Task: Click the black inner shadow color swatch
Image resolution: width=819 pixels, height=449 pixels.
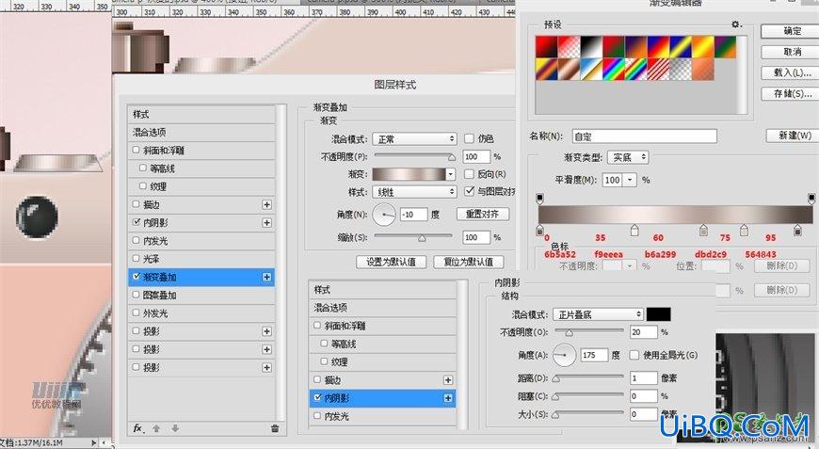Action: pos(659,314)
